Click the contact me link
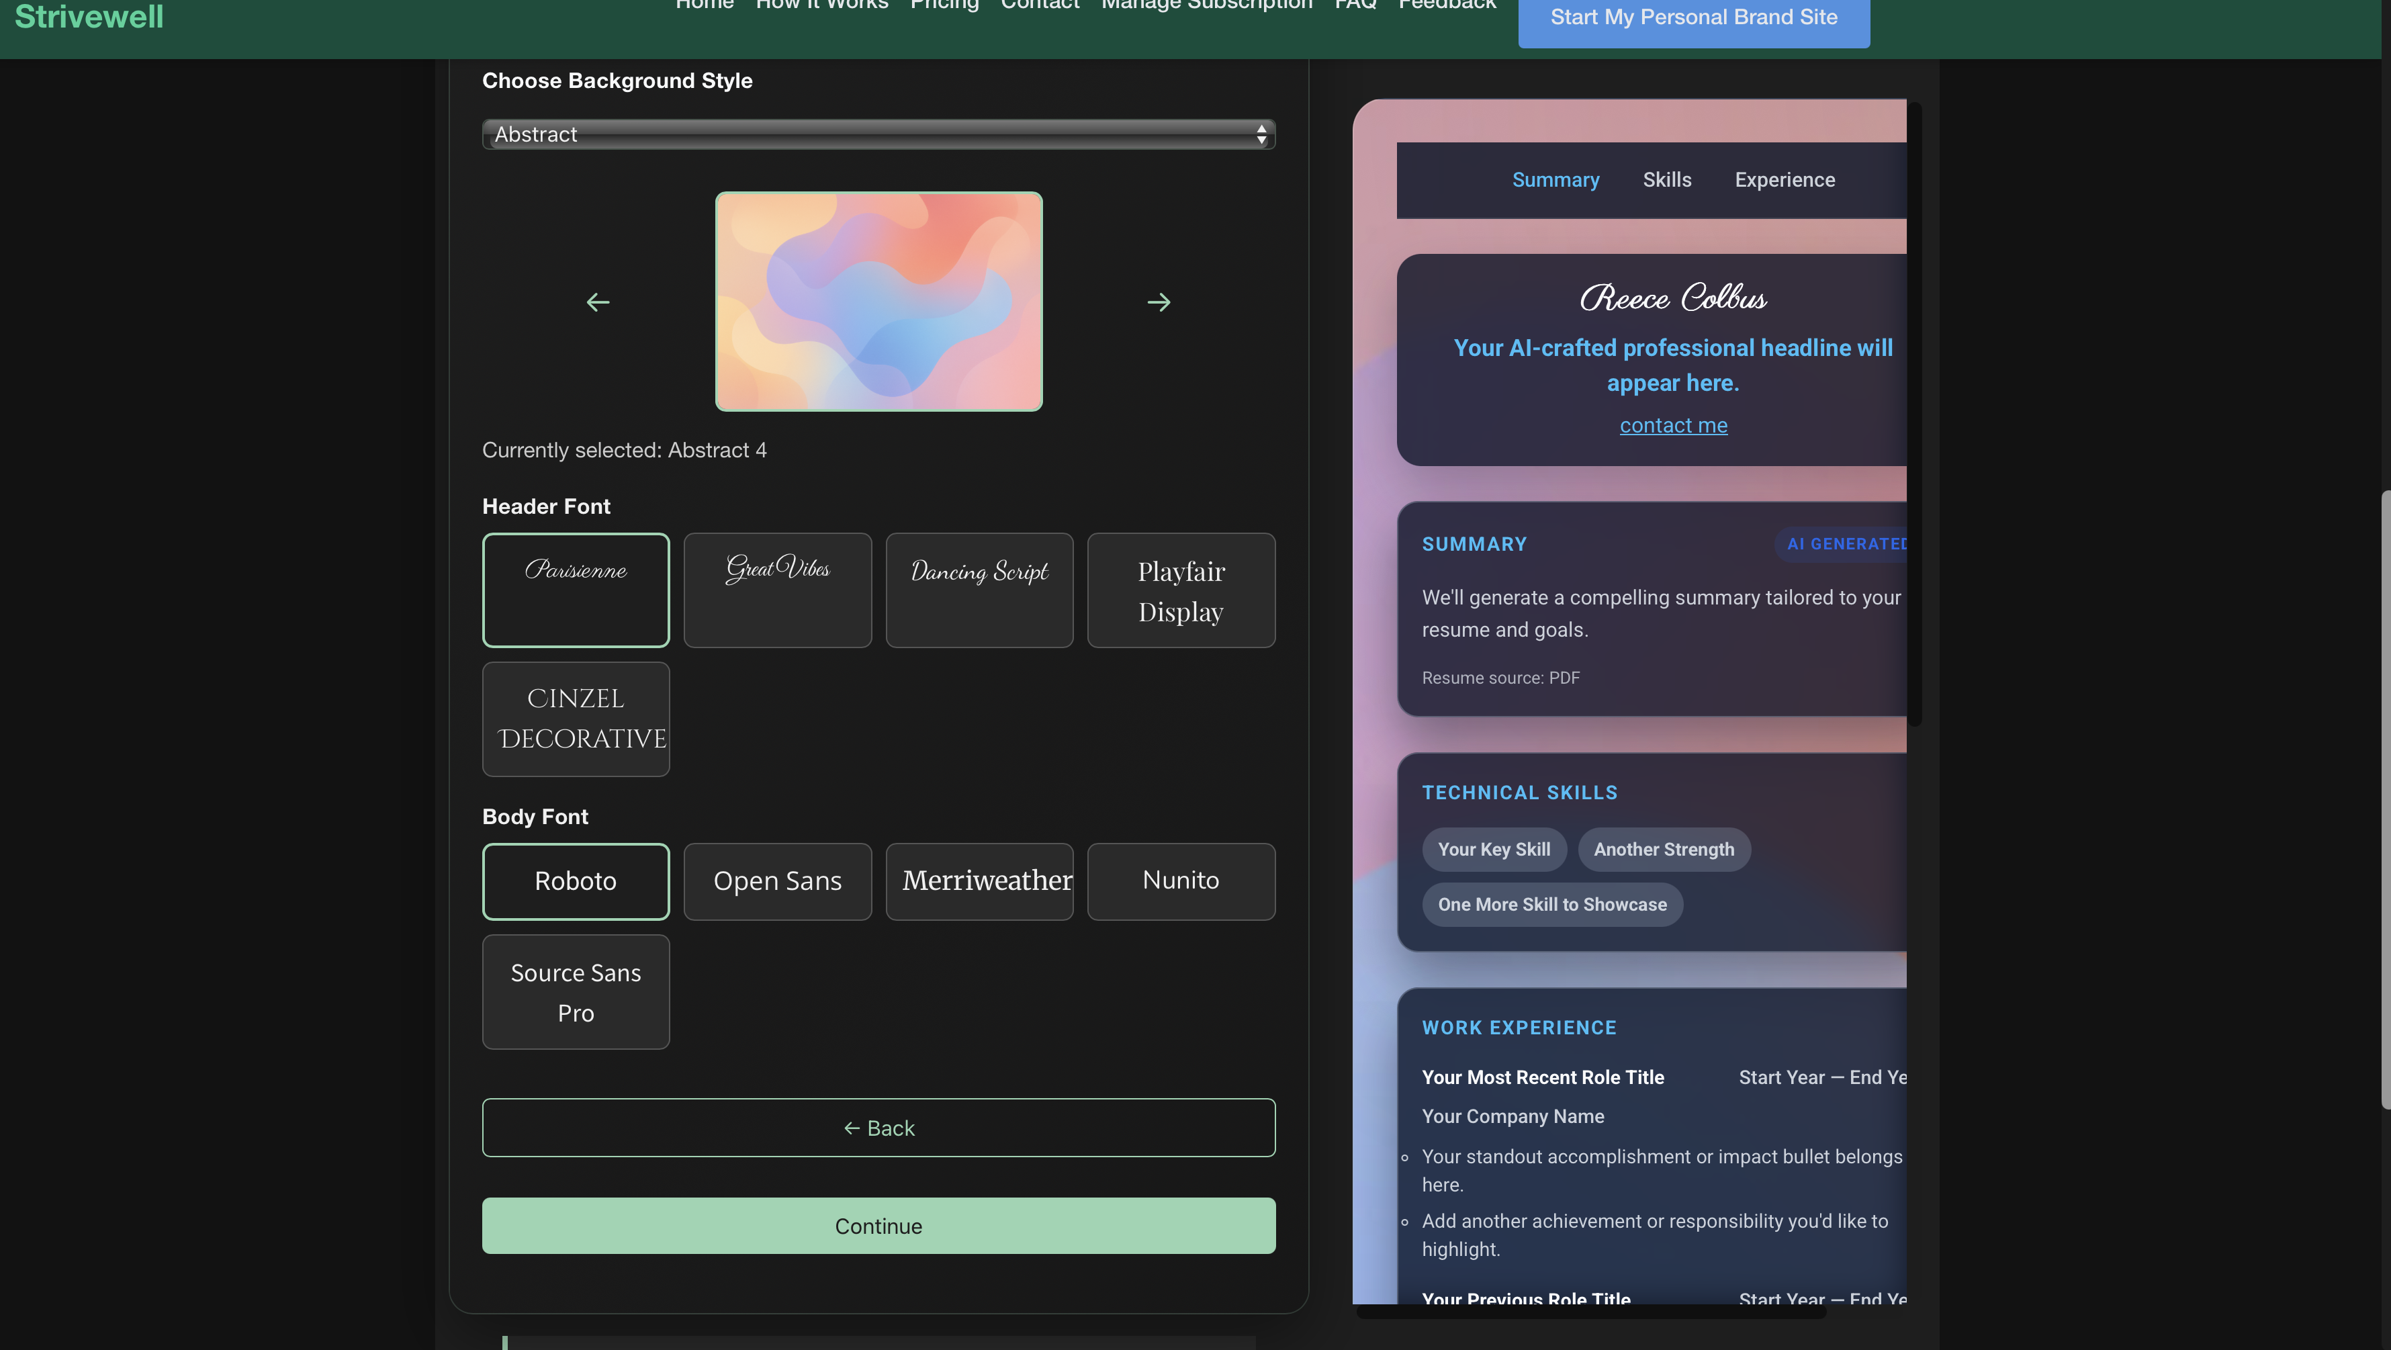Viewport: 2391px width, 1350px height. pyautogui.click(x=1672, y=425)
